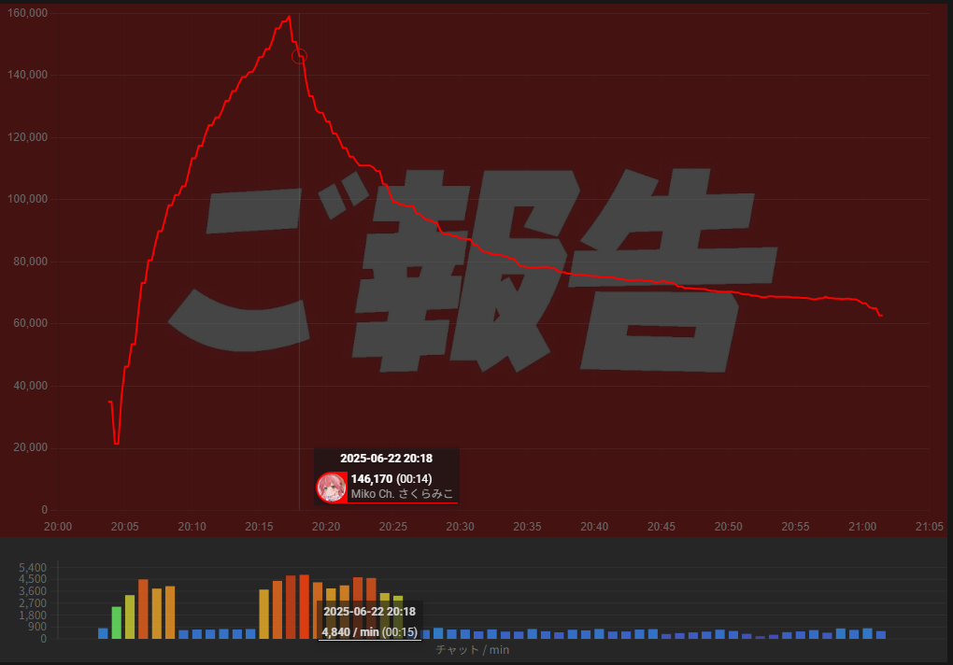Click the 20:05 time axis label
The image size is (953, 665).
pyautogui.click(x=124, y=527)
